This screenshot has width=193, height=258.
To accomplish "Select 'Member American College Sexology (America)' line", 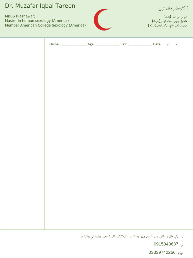I will pos(45,25).
